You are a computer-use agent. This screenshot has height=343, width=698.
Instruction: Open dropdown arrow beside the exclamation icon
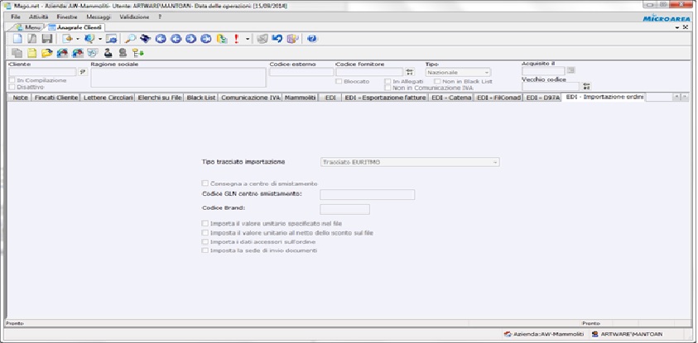tap(247, 39)
